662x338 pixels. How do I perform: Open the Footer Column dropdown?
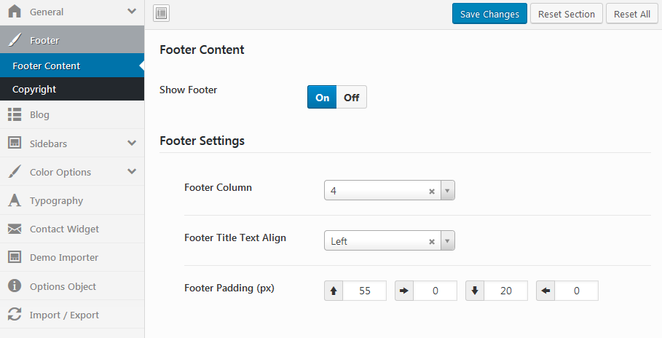448,192
